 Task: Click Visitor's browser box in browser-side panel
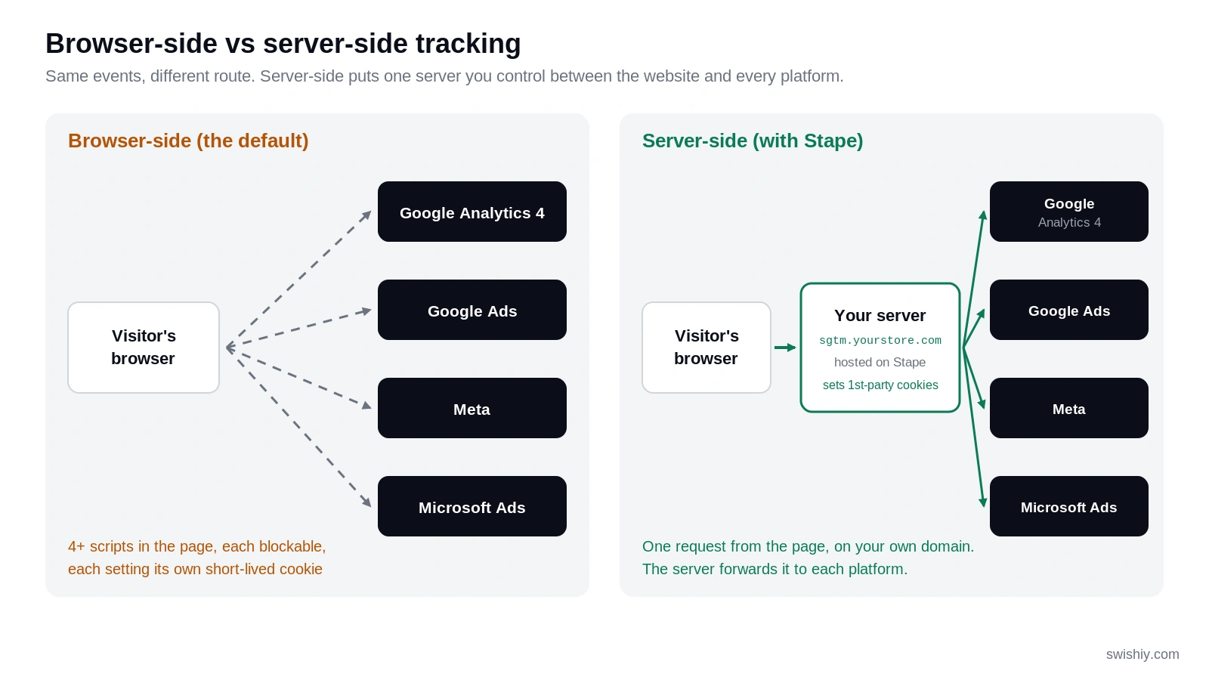pos(144,348)
